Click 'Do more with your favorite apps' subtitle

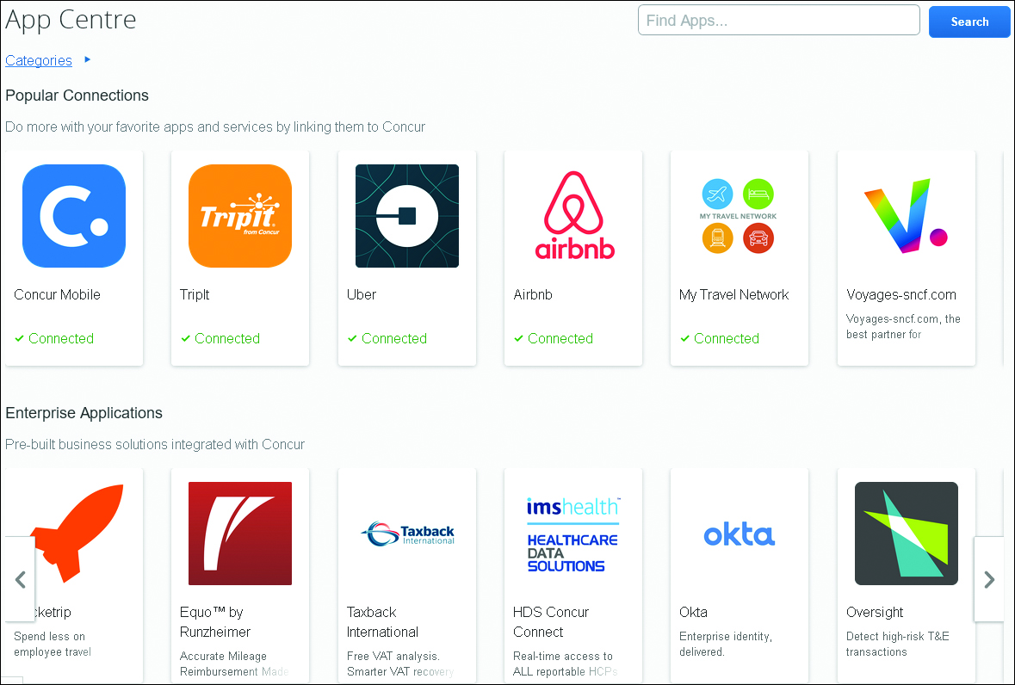pyautogui.click(x=215, y=127)
